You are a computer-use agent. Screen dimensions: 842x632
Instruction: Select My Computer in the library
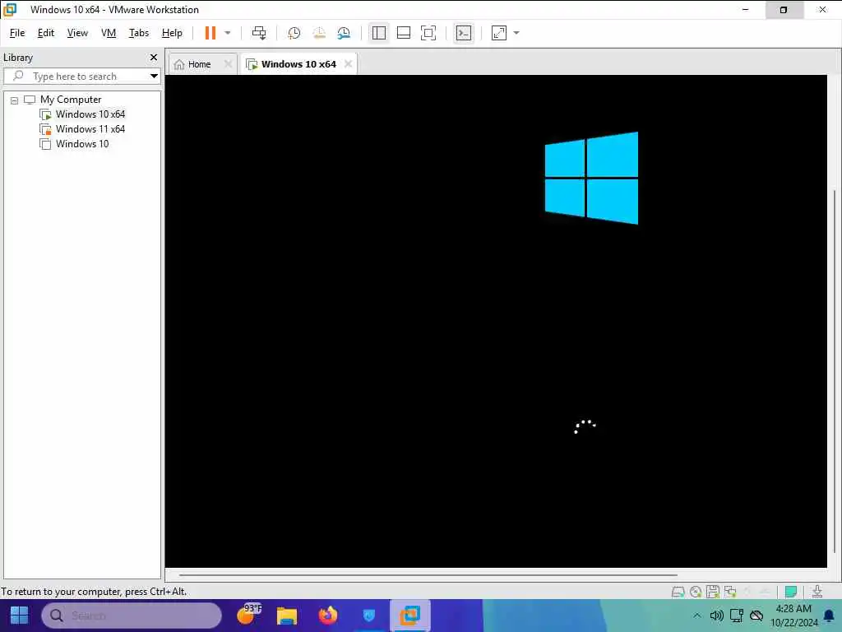[71, 100]
